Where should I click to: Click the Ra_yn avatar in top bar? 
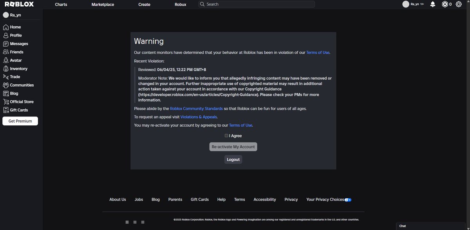tap(406, 4)
